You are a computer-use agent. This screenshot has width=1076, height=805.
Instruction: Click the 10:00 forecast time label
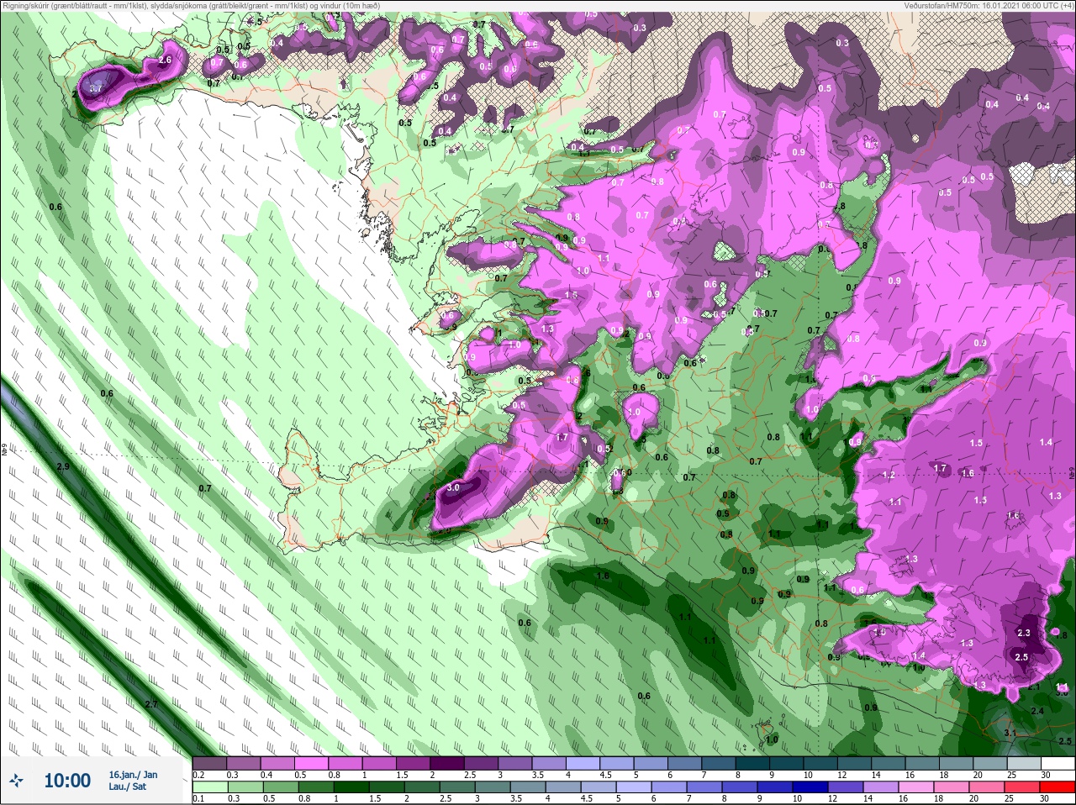coord(67,781)
